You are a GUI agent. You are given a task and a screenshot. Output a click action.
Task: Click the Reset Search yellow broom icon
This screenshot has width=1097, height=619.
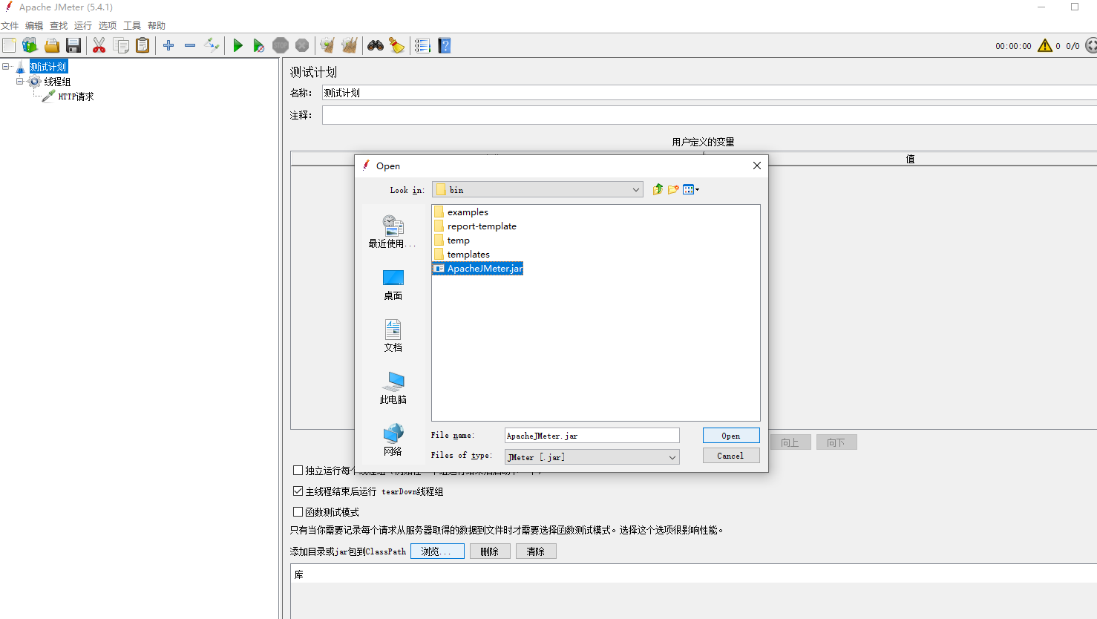click(x=397, y=46)
